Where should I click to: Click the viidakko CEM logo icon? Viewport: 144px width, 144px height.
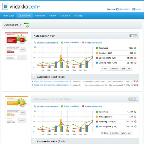(x=5, y=7)
